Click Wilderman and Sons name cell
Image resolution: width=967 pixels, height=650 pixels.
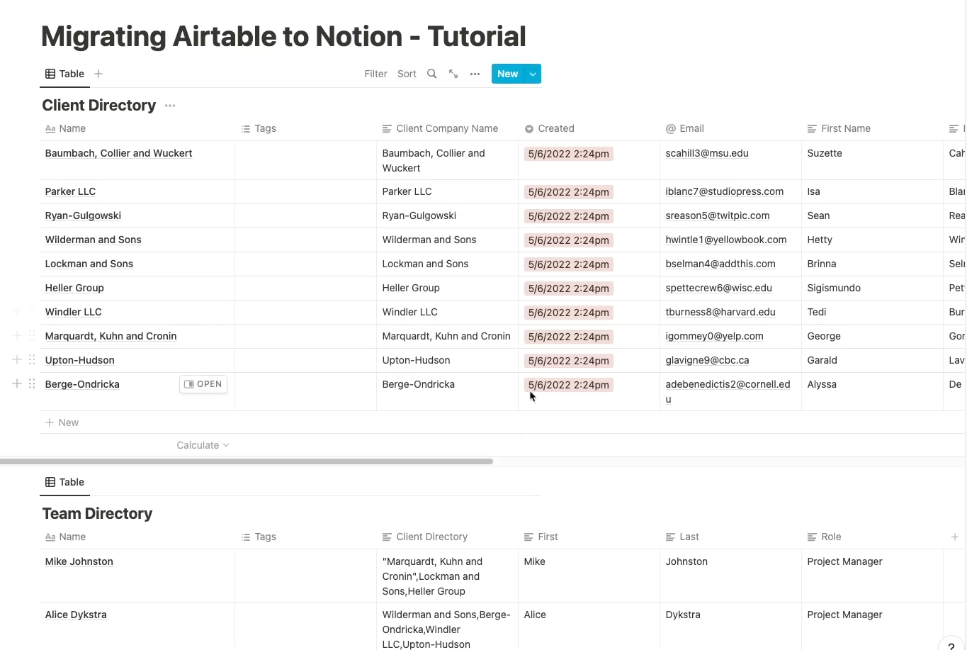[x=137, y=240]
